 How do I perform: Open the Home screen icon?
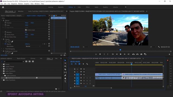3,7
